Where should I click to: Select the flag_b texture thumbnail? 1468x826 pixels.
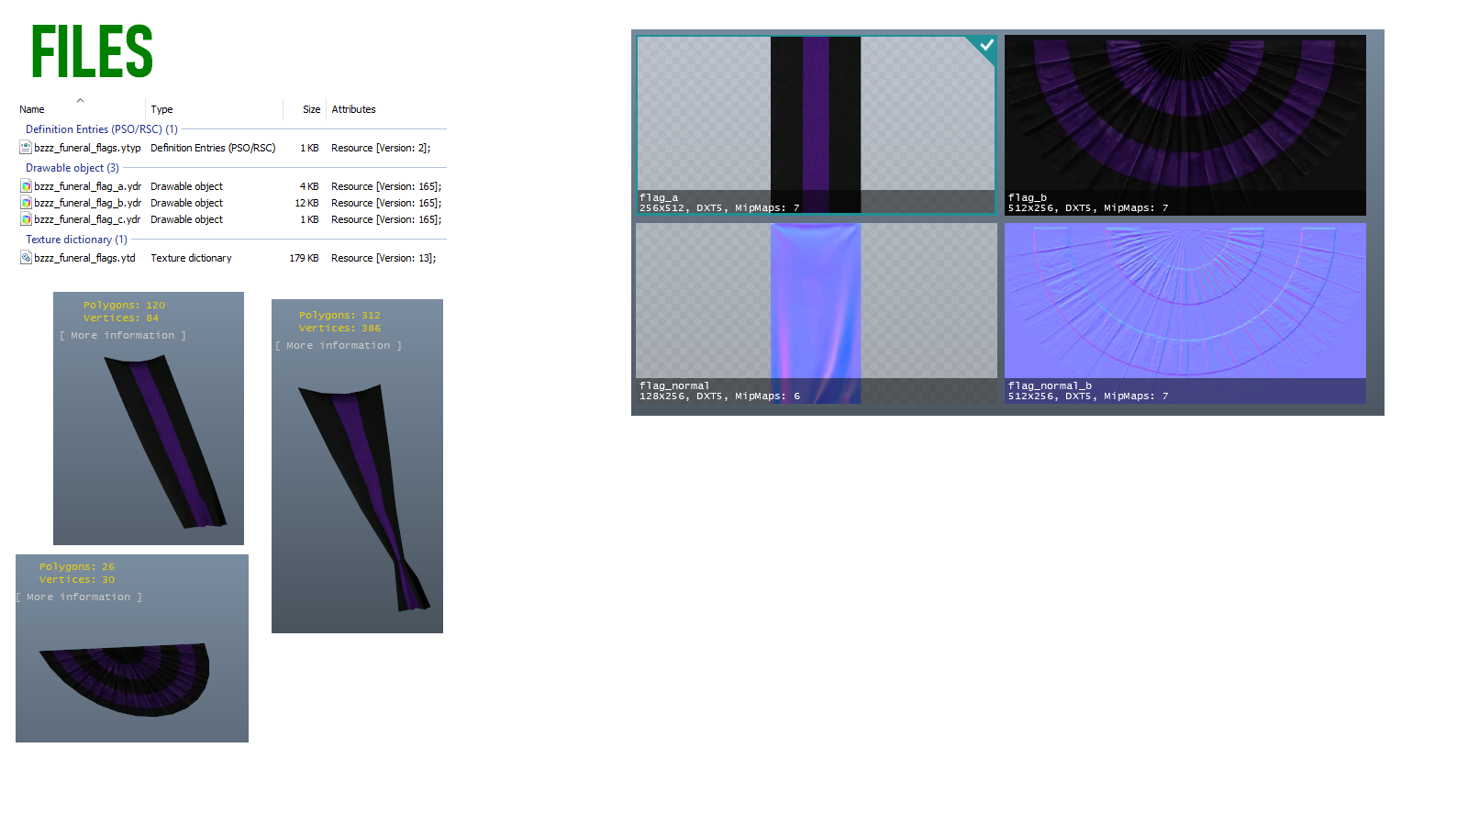pyautogui.click(x=1185, y=125)
